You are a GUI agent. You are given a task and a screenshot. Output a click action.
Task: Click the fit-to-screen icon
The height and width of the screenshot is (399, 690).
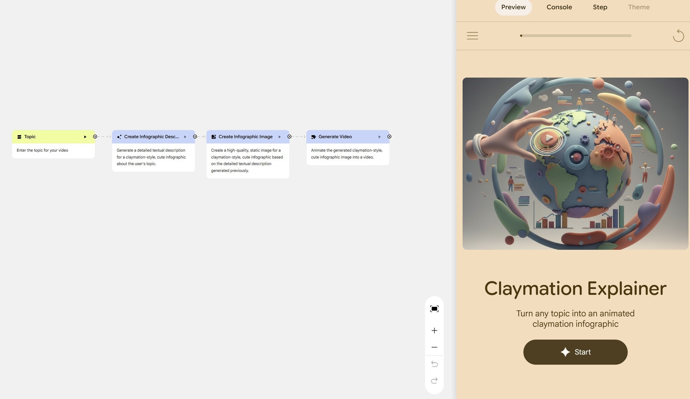click(434, 309)
